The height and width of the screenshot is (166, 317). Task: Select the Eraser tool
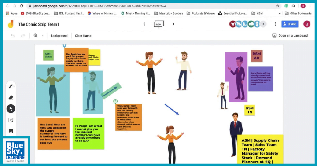pos(11,97)
